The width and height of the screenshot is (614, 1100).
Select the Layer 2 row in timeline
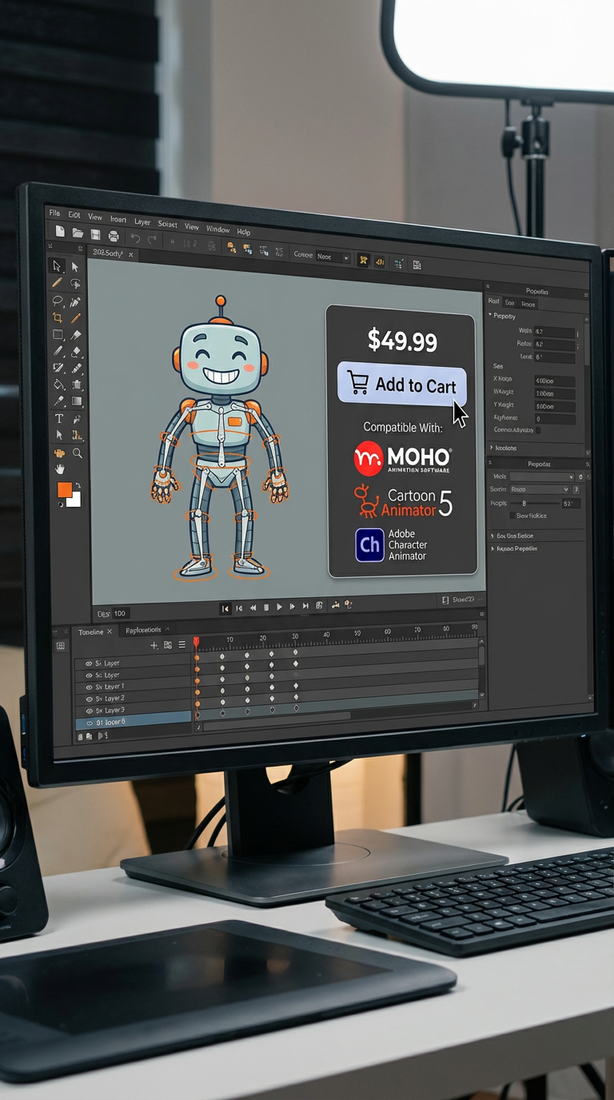(x=133, y=698)
